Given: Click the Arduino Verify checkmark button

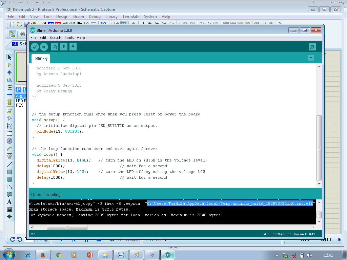Looking at the screenshot, I should coord(35,47).
